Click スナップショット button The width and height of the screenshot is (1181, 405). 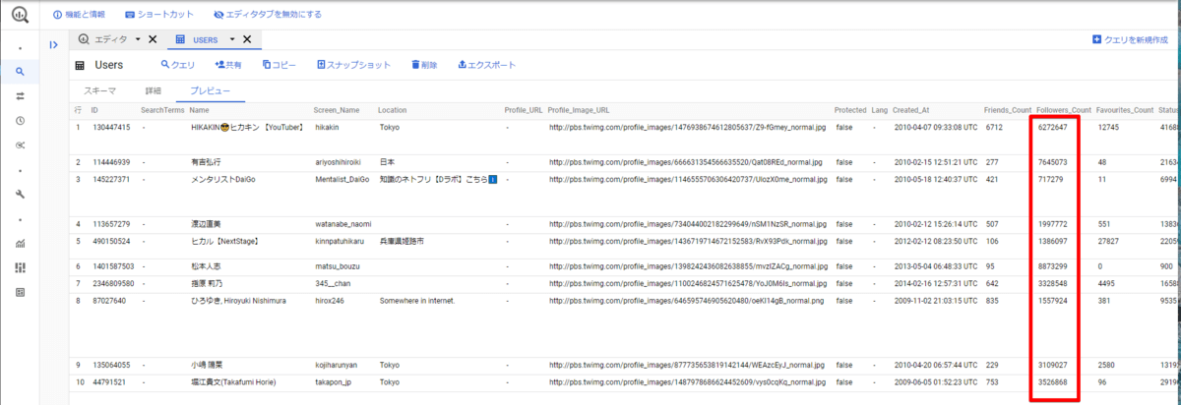(x=353, y=65)
